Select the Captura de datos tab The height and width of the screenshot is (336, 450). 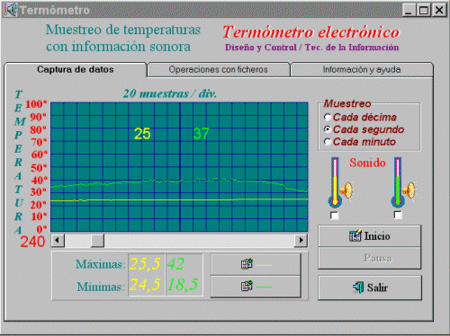pyautogui.click(x=76, y=69)
